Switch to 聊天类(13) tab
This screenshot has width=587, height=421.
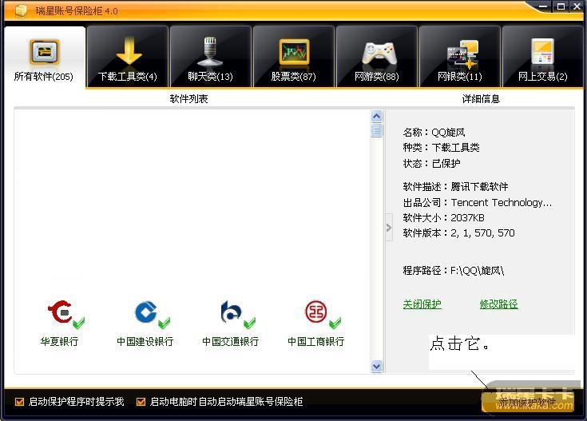click(210, 58)
